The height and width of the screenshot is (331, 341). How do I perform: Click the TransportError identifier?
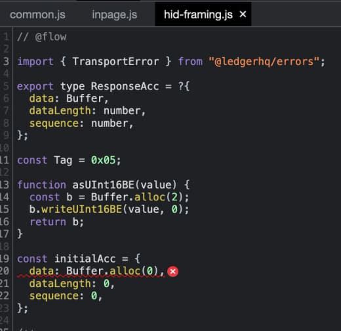(x=115, y=62)
